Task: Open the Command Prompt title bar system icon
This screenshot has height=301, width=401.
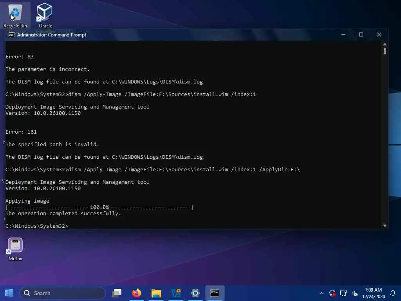Action: pos(11,35)
